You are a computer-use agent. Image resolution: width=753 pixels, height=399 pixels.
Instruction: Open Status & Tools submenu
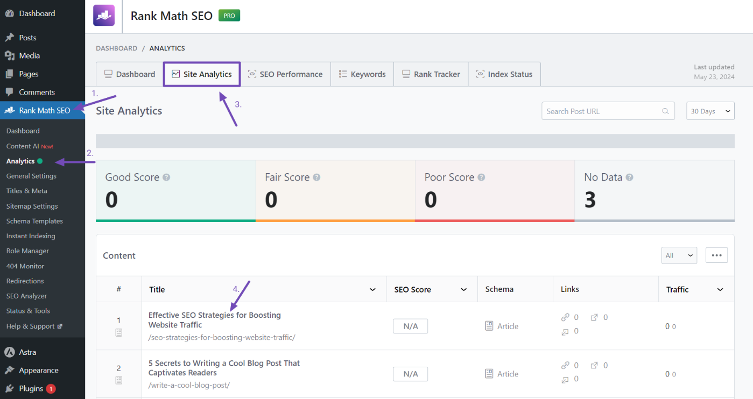(x=28, y=311)
